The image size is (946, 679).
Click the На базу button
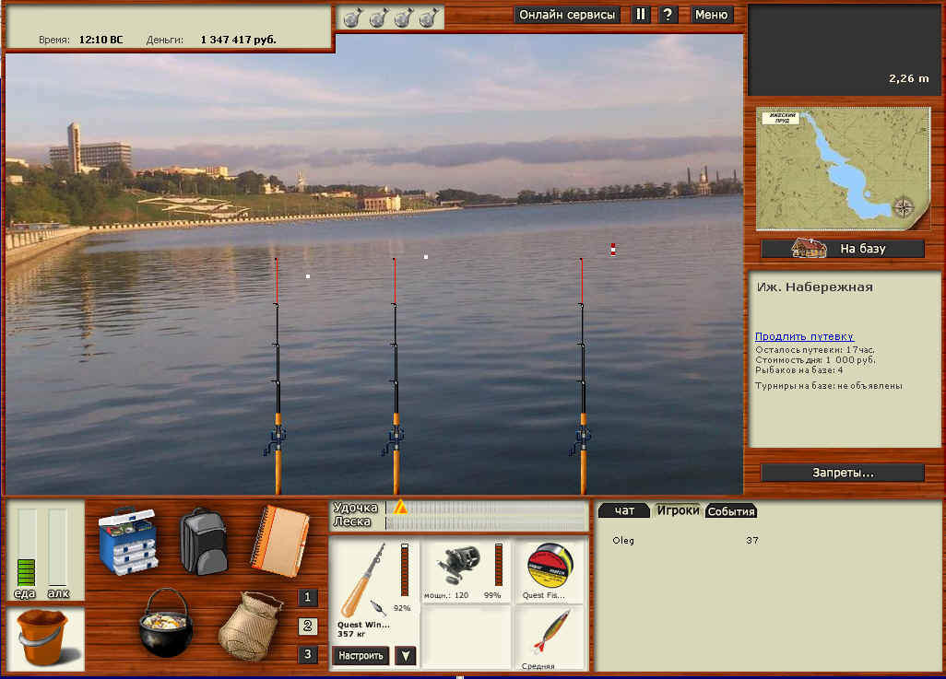pos(843,249)
